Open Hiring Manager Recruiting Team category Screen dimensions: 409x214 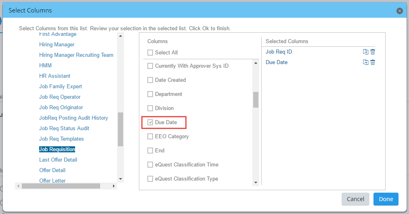pyautogui.click(x=76, y=55)
